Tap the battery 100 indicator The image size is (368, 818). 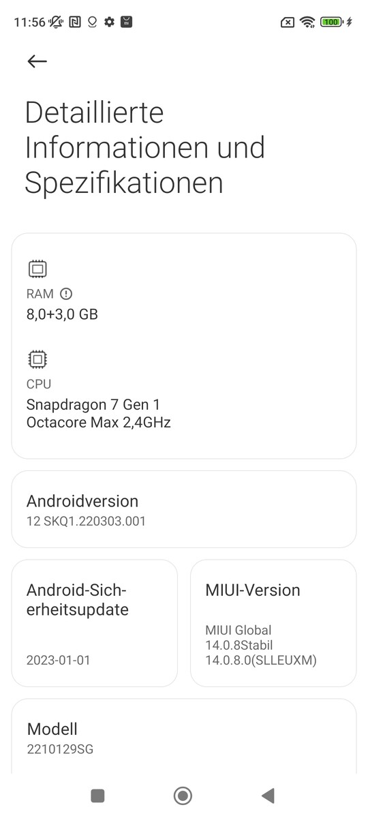tap(331, 22)
